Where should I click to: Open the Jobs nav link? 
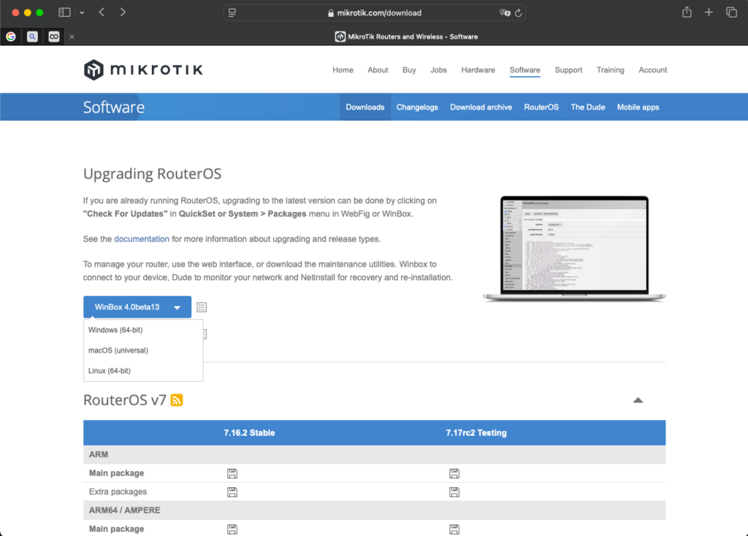click(x=438, y=70)
